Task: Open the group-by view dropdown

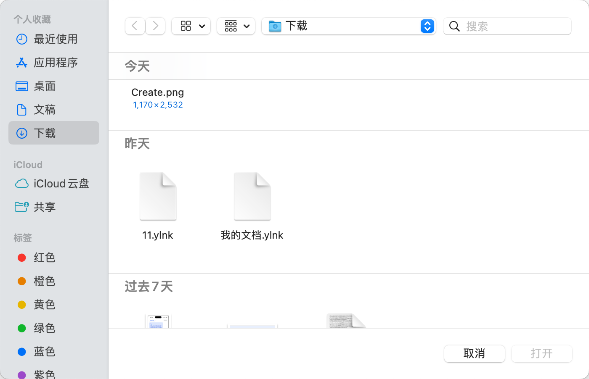Action: 236,26
